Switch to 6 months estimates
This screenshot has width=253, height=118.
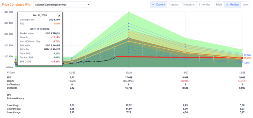[x=204, y=4]
